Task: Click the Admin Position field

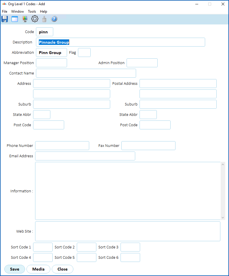Action: 142,63
